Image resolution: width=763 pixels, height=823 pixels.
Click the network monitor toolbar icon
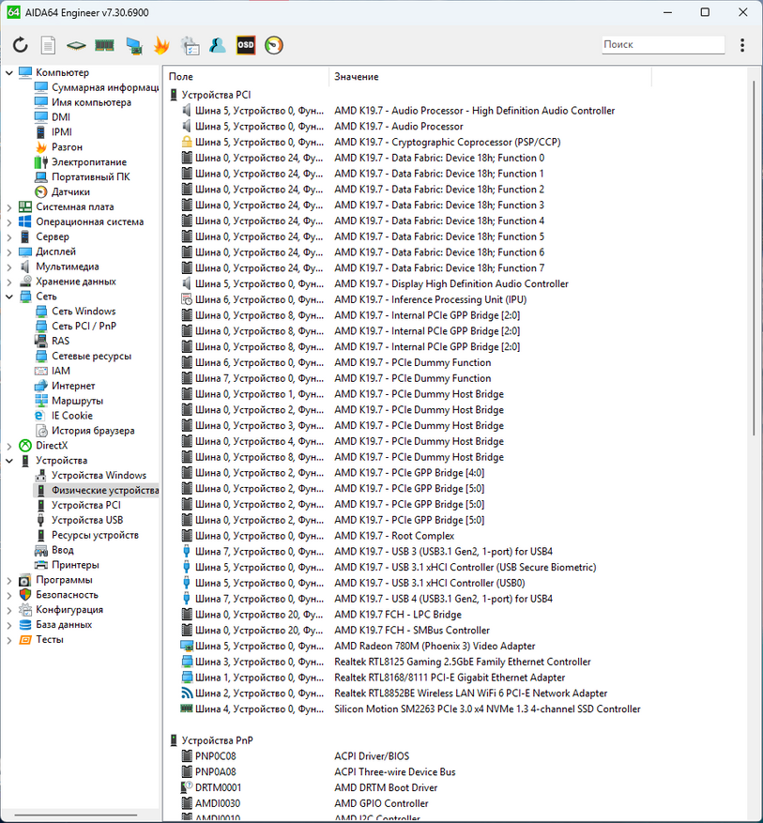[x=134, y=46]
